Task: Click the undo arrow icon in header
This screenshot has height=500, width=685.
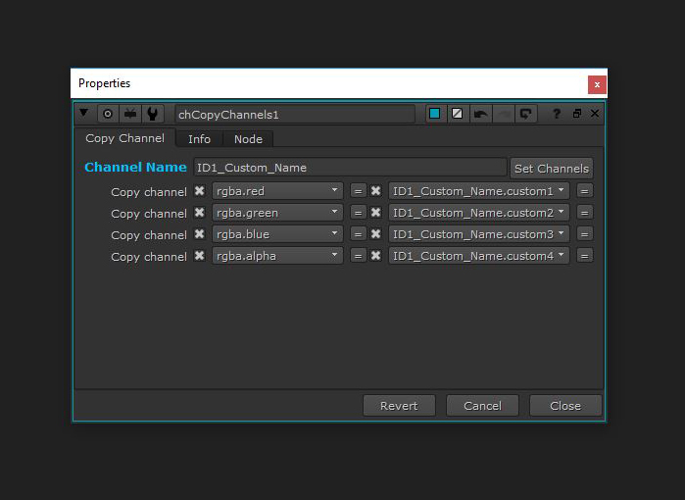Action: tap(480, 114)
